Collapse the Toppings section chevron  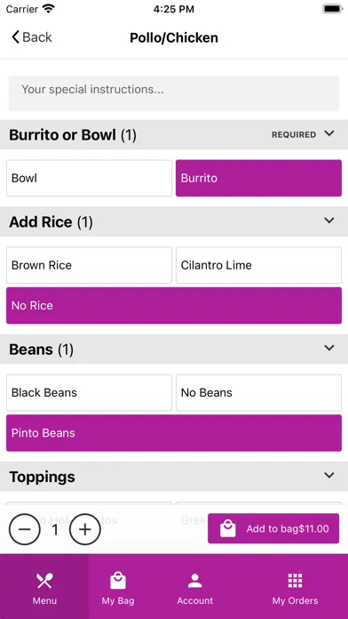(329, 475)
